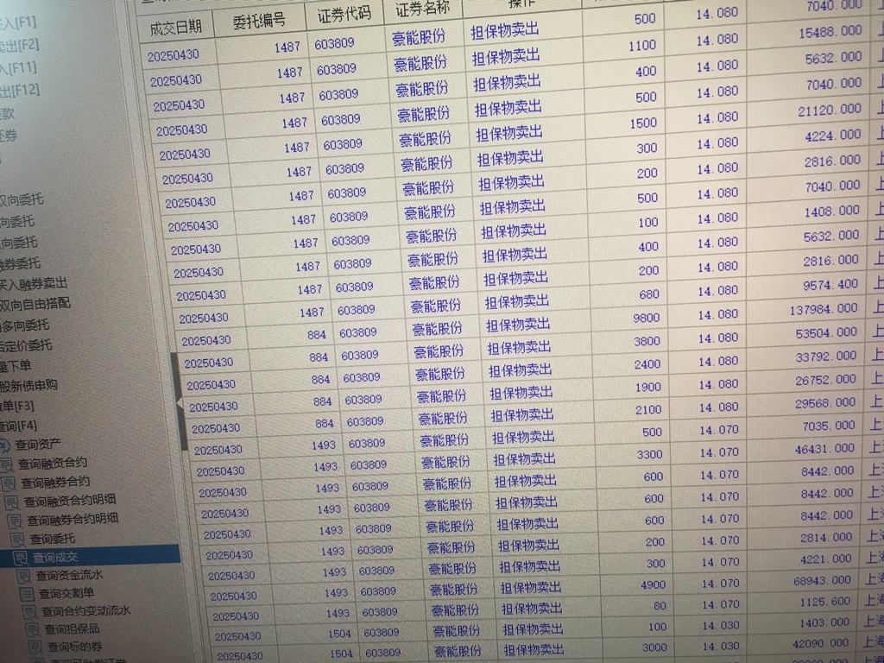Image resolution: width=884 pixels, height=663 pixels.
Task: Select the amount cell 137984.000
Action: 824,310
